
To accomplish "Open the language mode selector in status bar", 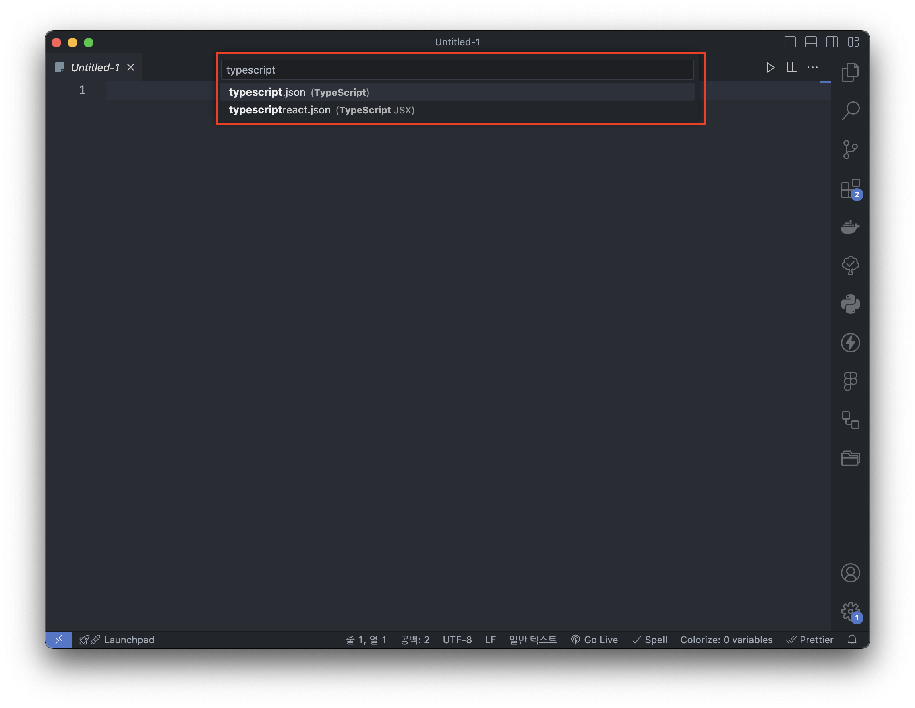I will 532,640.
